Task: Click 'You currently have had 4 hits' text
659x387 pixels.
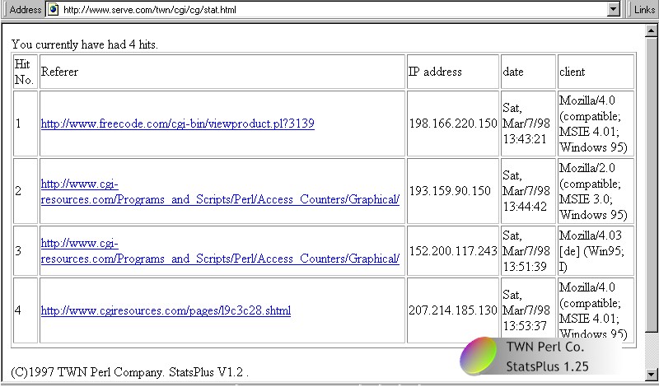Action: point(85,44)
